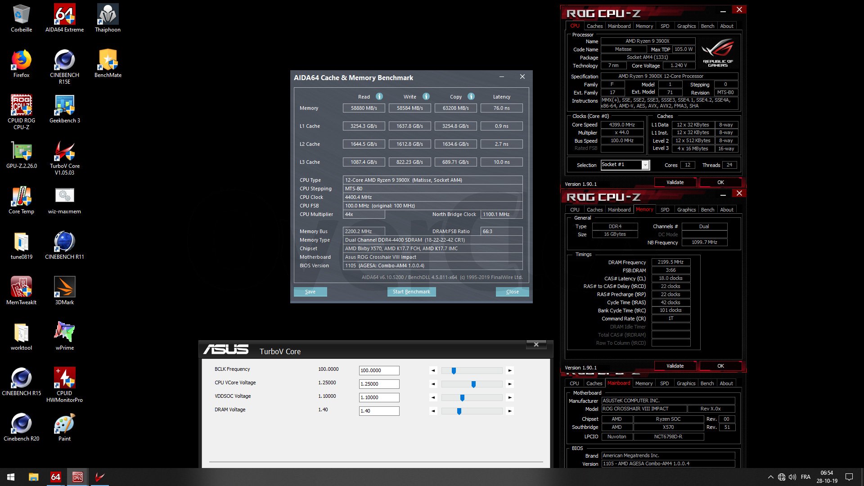Launch AIDA64 Extreme desktop shortcut
This screenshot has width=864, height=486.
pos(64,18)
